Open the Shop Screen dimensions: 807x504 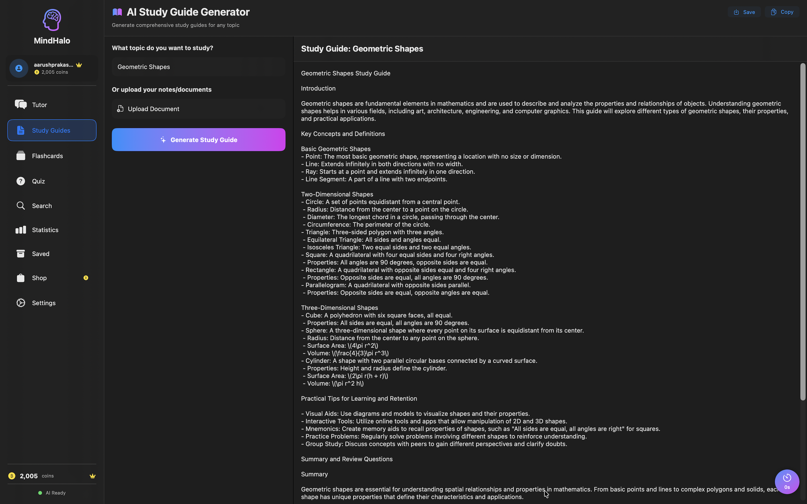[39, 278]
